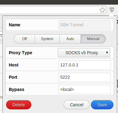The height and width of the screenshot is (113, 118).
Task: Click the Host label
Action: pyautogui.click(x=14, y=65)
